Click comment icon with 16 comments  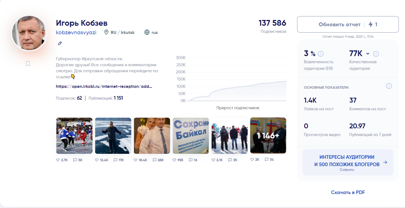click(x=191, y=160)
